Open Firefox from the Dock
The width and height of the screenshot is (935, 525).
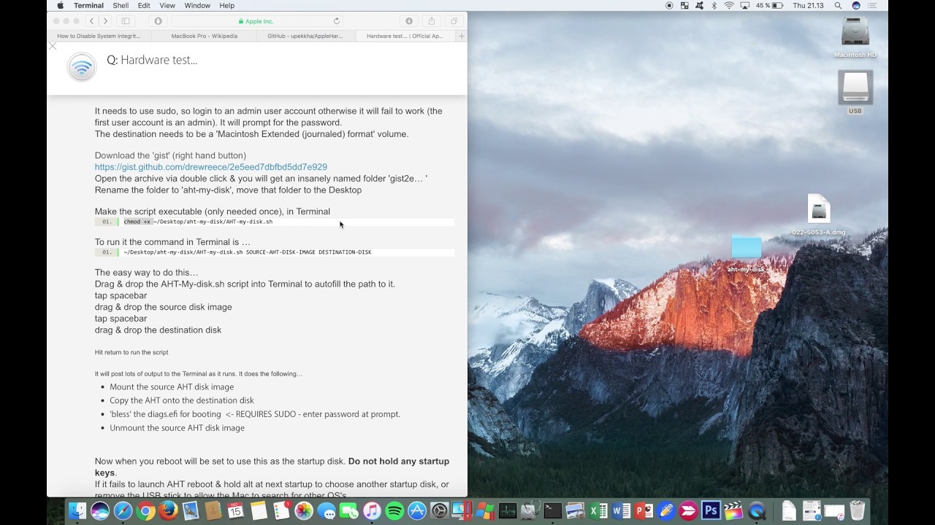[168, 511]
